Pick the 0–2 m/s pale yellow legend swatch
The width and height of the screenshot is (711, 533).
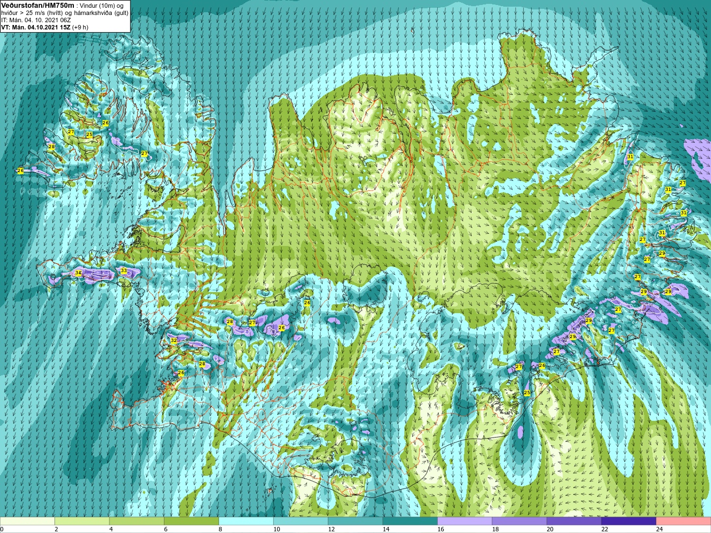[27, 521]
